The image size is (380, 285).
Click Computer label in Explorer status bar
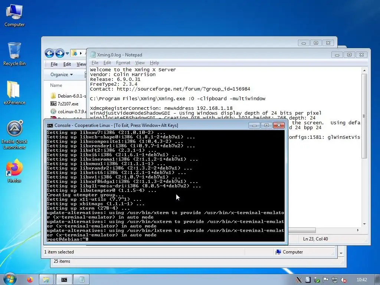click(x=293, y=252)
